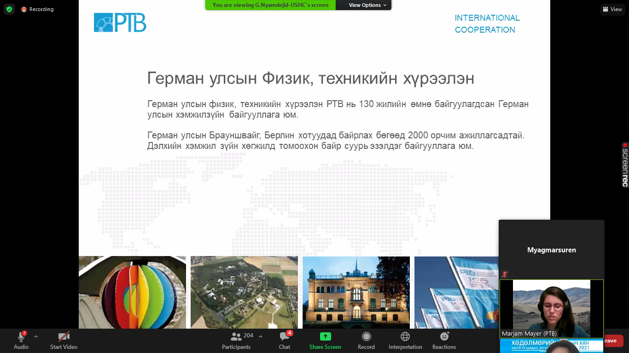Click the red chat unread badge
Image resolution: width=629 pixels, height=353 pixels.
coord(290,333)
